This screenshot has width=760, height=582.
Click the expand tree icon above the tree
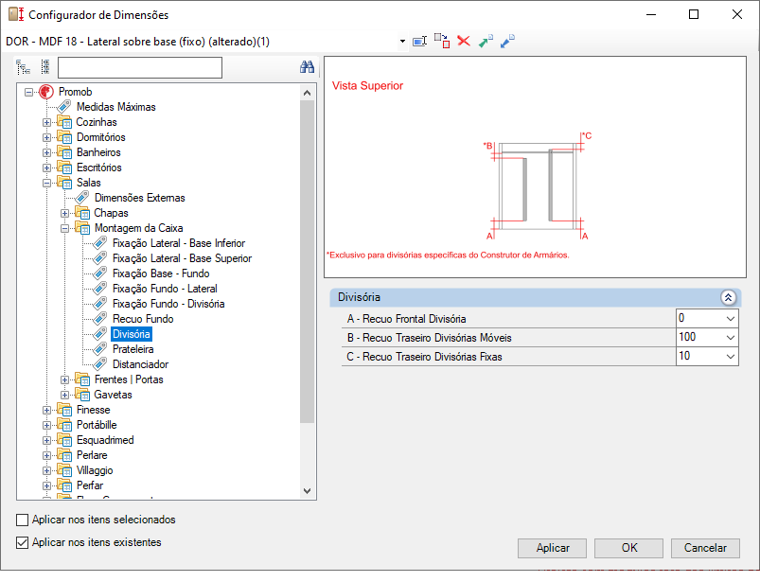click(x=24, y=67)
